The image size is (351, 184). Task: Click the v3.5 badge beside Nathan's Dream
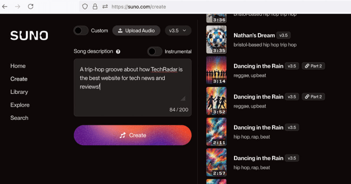pyautogui.click(x=283, y=35)
